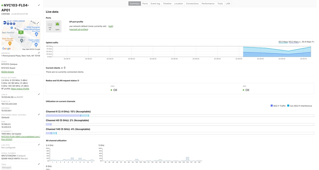Click address 1 Pennsylvania Plaza text
This screenshot has height=170, width=319.
[20, 56]
